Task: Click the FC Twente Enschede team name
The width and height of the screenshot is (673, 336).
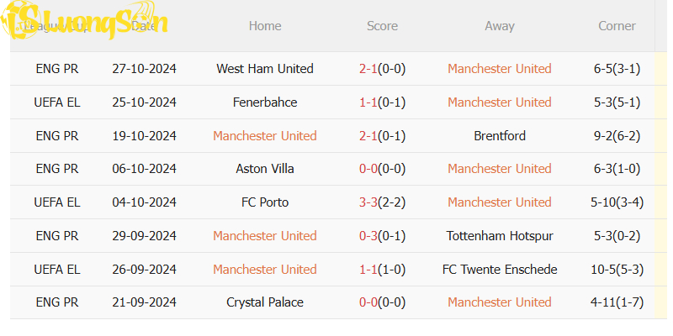Action: tap(500, 270)
